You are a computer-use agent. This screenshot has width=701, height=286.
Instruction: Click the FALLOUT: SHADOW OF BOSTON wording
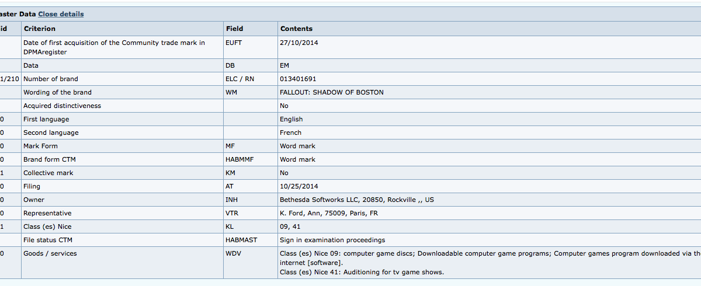pos(332,92)
